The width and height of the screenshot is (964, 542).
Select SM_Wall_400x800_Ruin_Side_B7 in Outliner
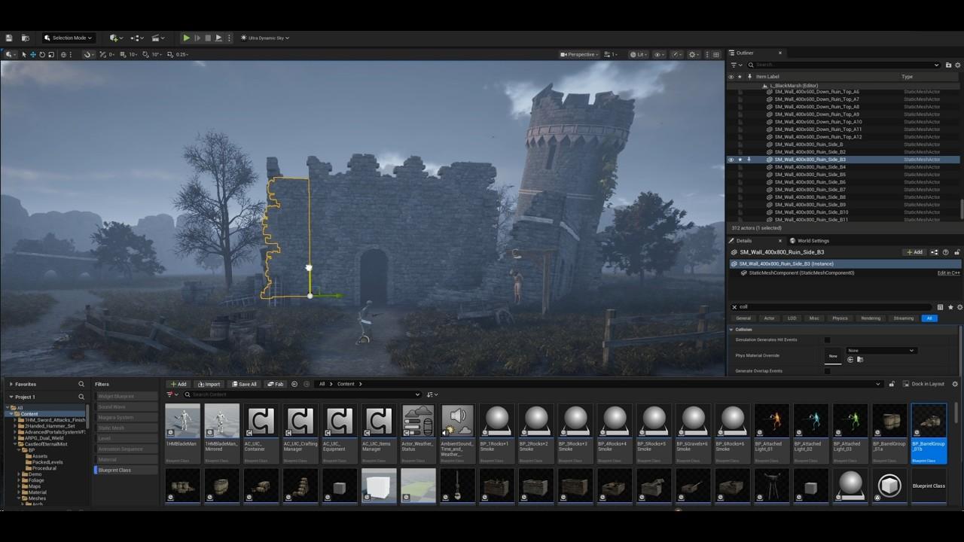click(810, 190)
